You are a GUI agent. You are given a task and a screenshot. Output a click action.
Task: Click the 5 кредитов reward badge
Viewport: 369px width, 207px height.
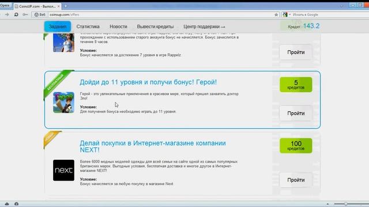tap(296, 85)
